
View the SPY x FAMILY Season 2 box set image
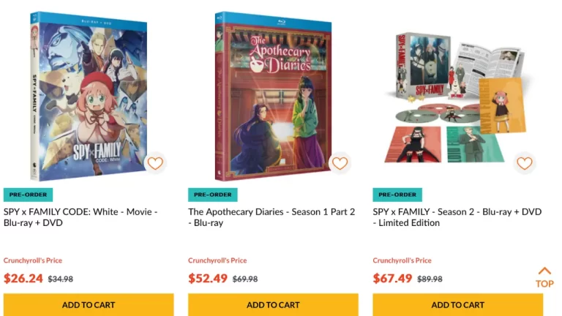(456, 97)
